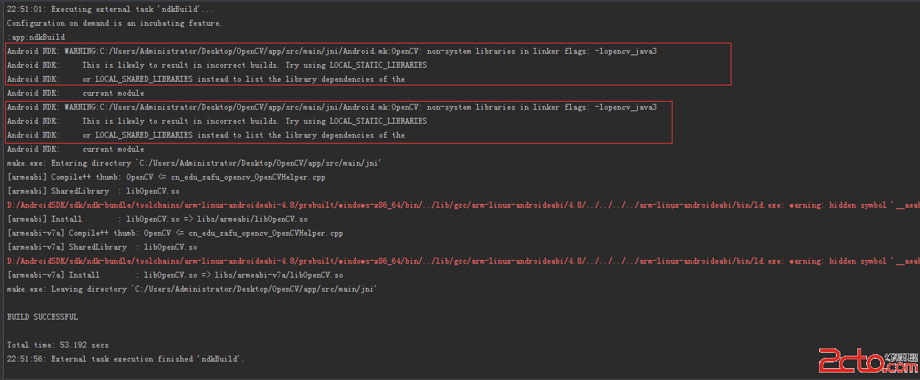
Task: Click the "make.exe: Entering directory" line
Action: (194, 163)
